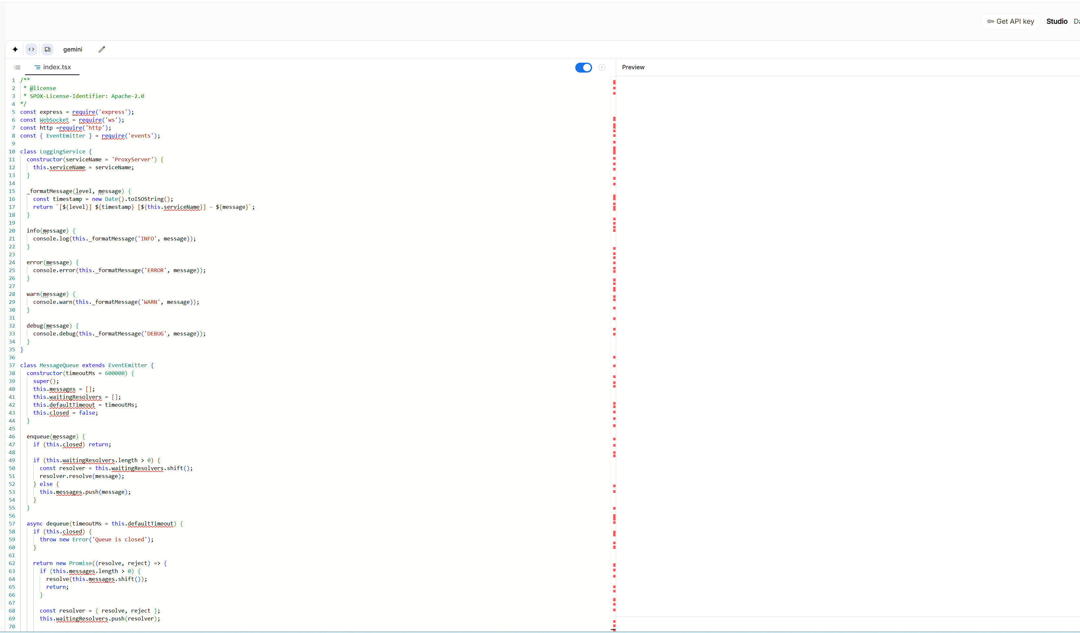The height and width of the screenshot is (633, 1080).
Task: Place cursor on class LoggingService line
Action: click(x=62, y=151)
